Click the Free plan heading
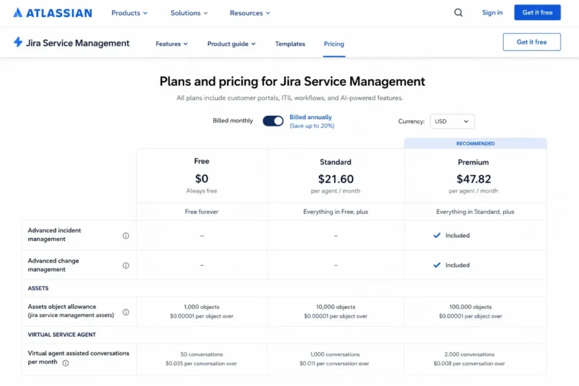 coord(202,161)
